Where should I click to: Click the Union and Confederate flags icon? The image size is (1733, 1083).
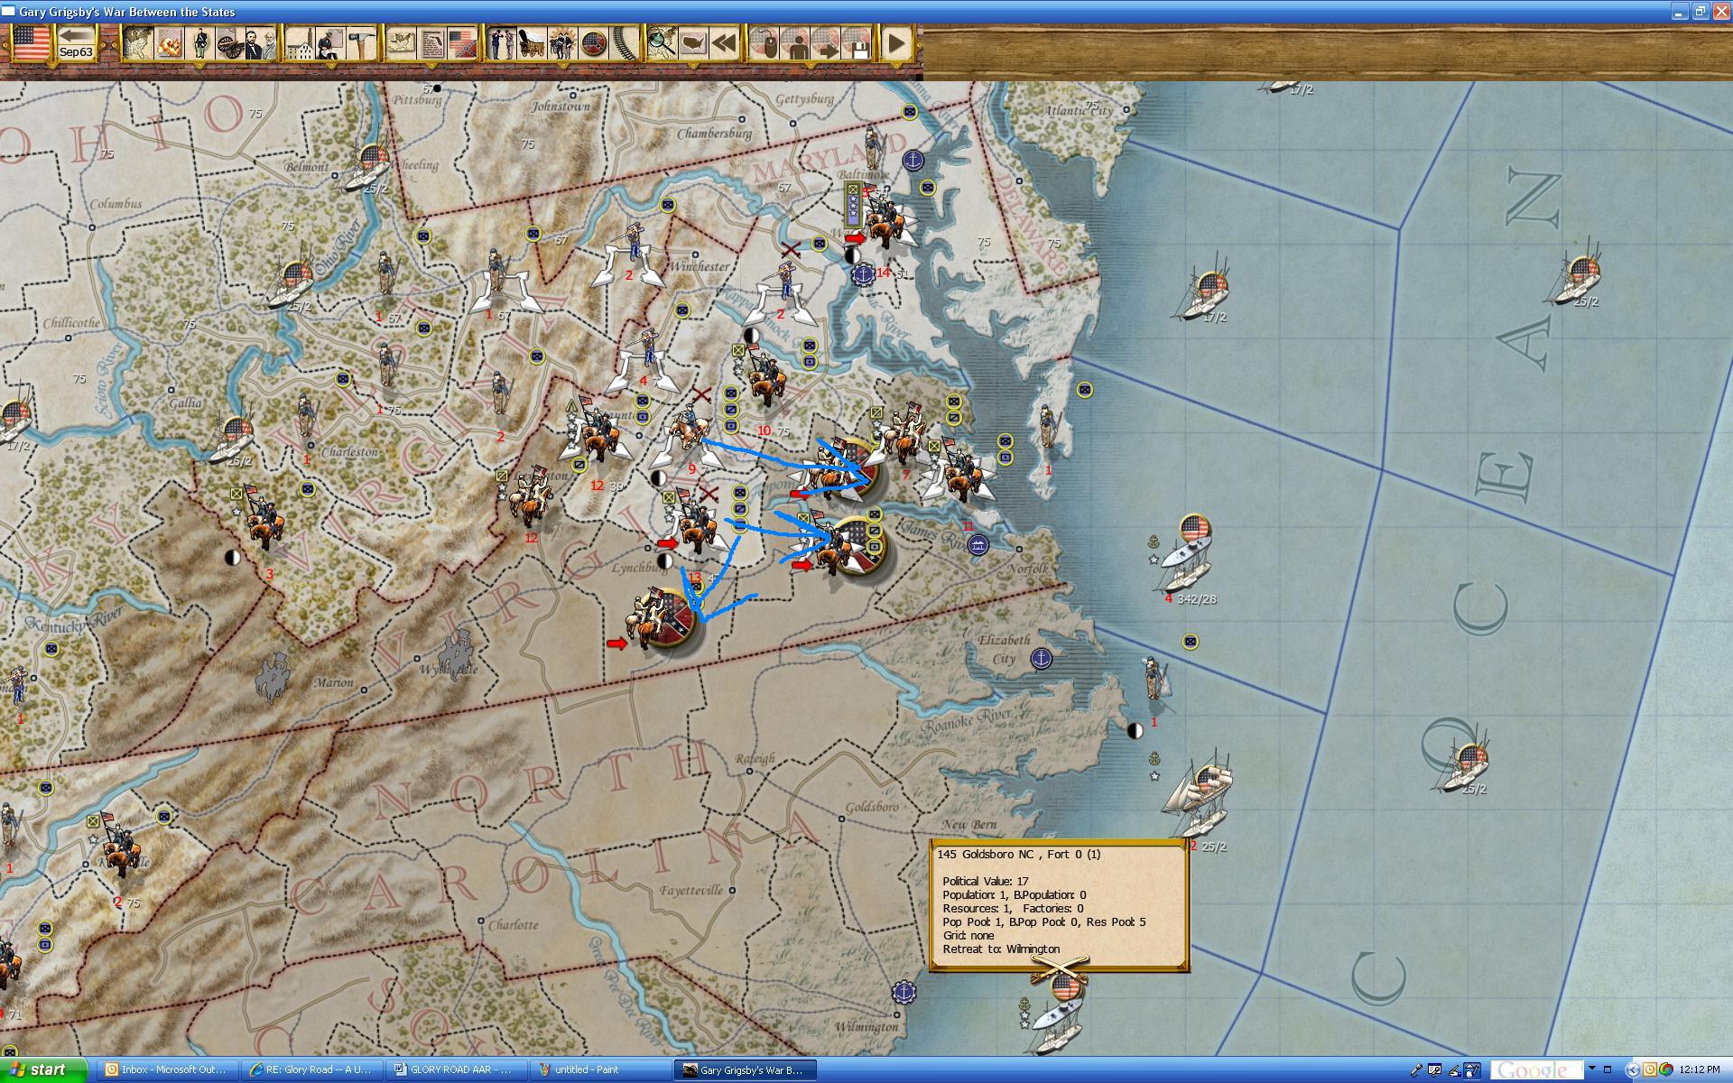[462, 42]
